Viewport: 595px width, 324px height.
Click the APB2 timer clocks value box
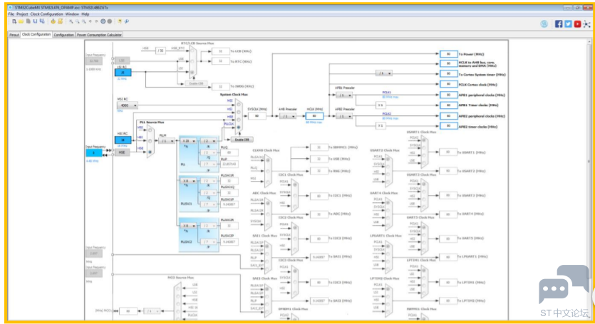448,126
